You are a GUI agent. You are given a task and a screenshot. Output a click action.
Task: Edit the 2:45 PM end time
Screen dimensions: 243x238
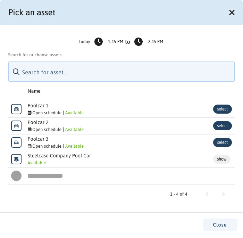155,42
